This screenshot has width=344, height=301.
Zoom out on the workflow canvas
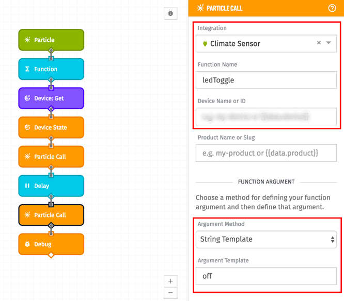pyautogui.click(x=170, y=293)
